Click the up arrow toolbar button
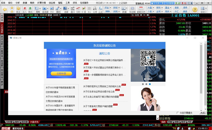The height and width of the screenshot is (130, 212). point(12,8)
